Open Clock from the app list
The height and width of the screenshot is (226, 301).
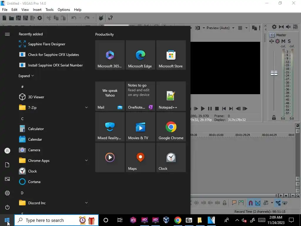(54, 171)
